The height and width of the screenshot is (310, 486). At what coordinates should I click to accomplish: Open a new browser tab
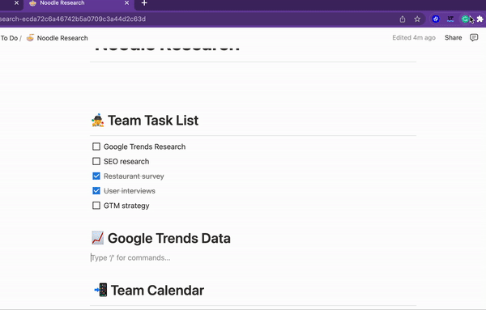[x=144, y=3]
